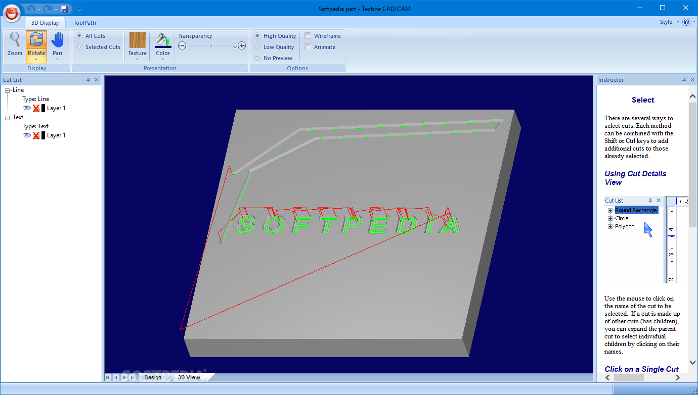Viewport: 698px width, 395px height.
Task: Click the Instructor scrollbar up arrow
Action: [x=693, y=96]
